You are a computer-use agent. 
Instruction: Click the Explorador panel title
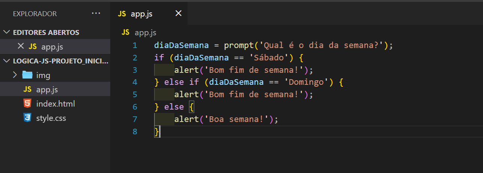click(35, 14)
